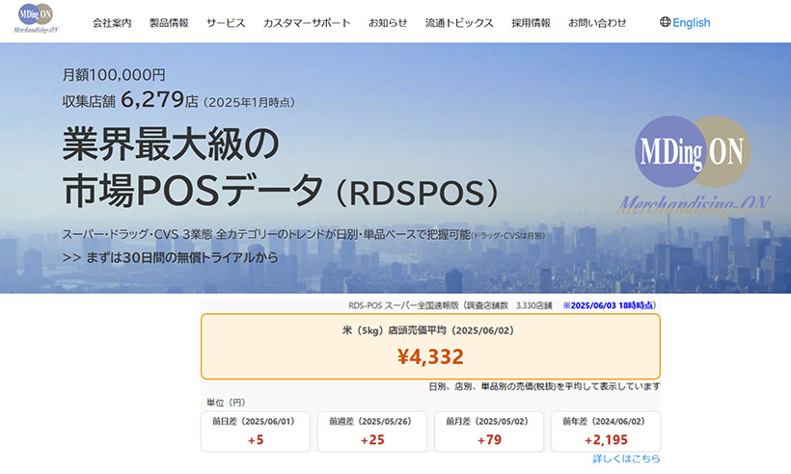Click the スーパー・ドラッグ・CVS 3業態 description line
This screenshot has height=474, width=791.
tap(303, 234)
